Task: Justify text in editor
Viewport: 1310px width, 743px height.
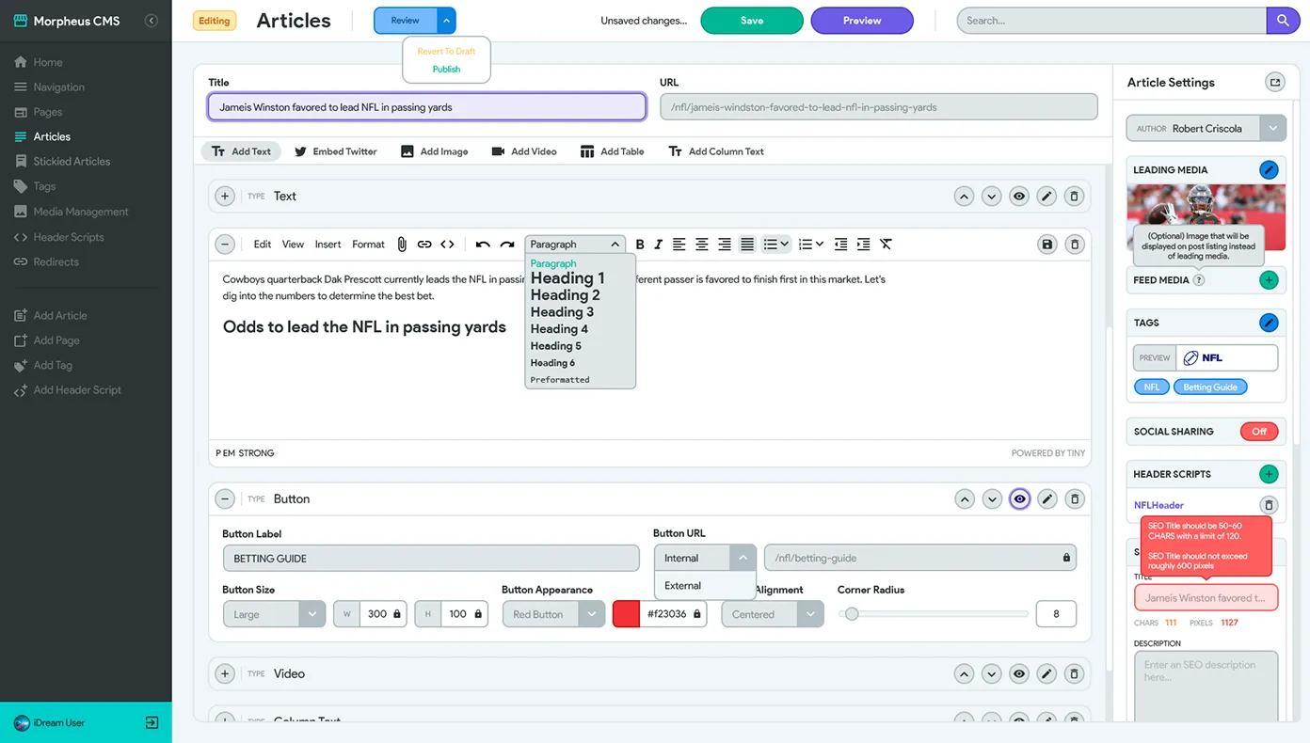Action: pos(747,245)
